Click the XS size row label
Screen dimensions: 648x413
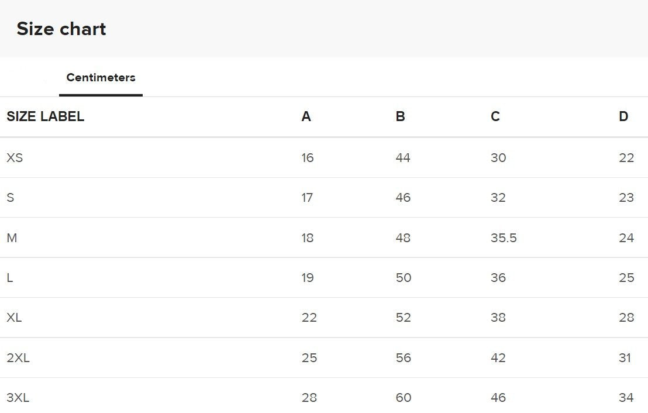tap(15, 158)
